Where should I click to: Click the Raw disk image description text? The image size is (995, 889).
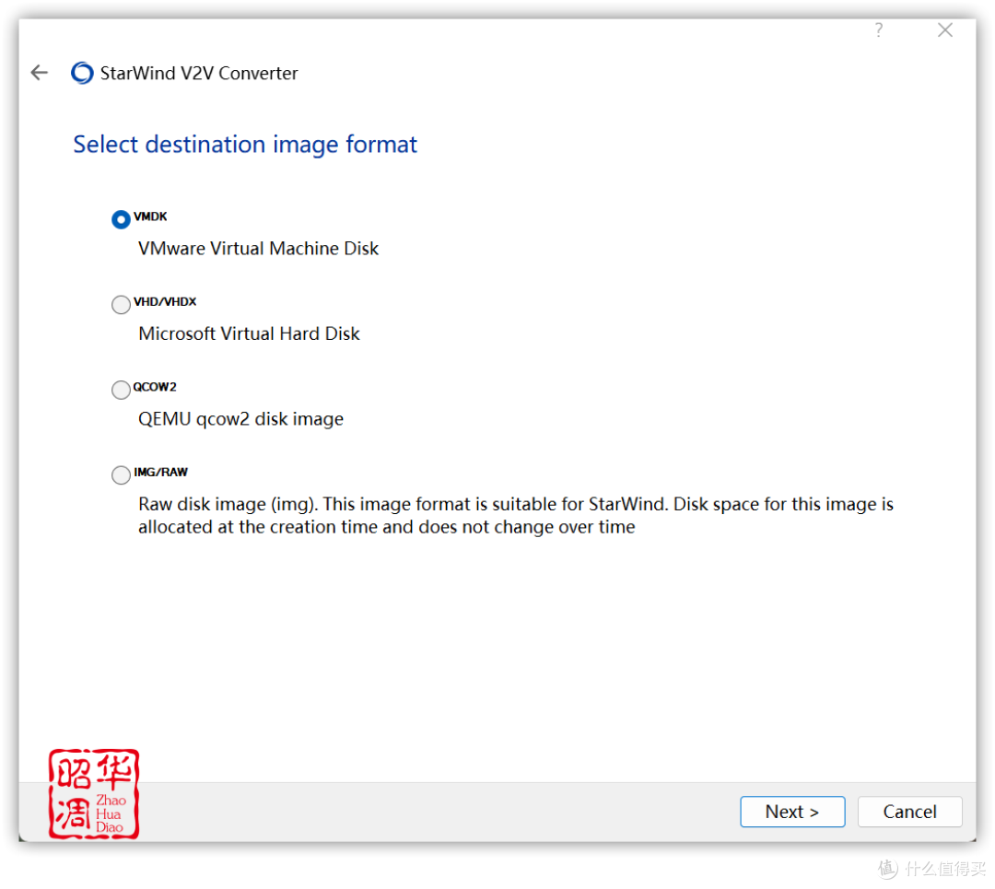pyautogui.click(x=515, y=516)
